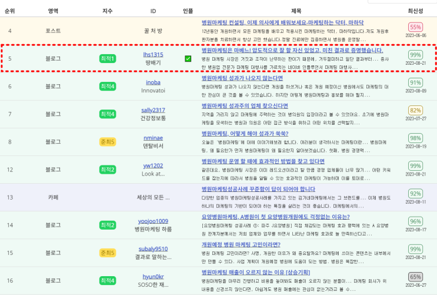Click the 99% badge in the subaly9510 row
Screen dimensions: 437x295
pos(415,249)
